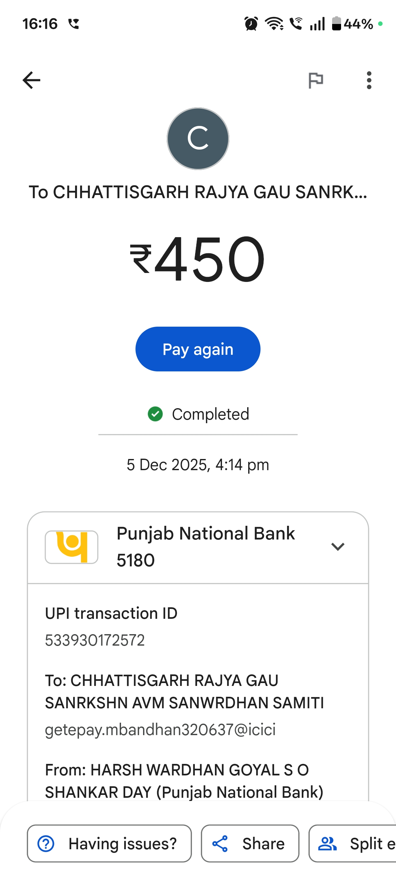Tap Punjab National Bank 5180 account row

(x=206, y=547)
